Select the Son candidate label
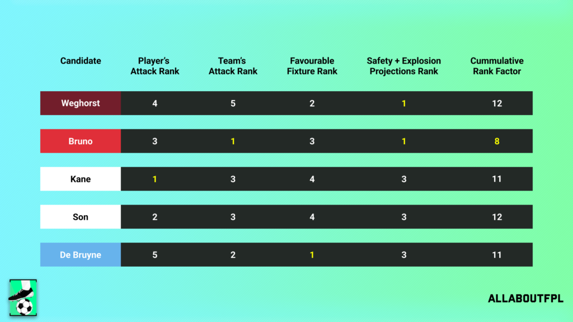The image size is (573, 322). (x=81, y=217)
